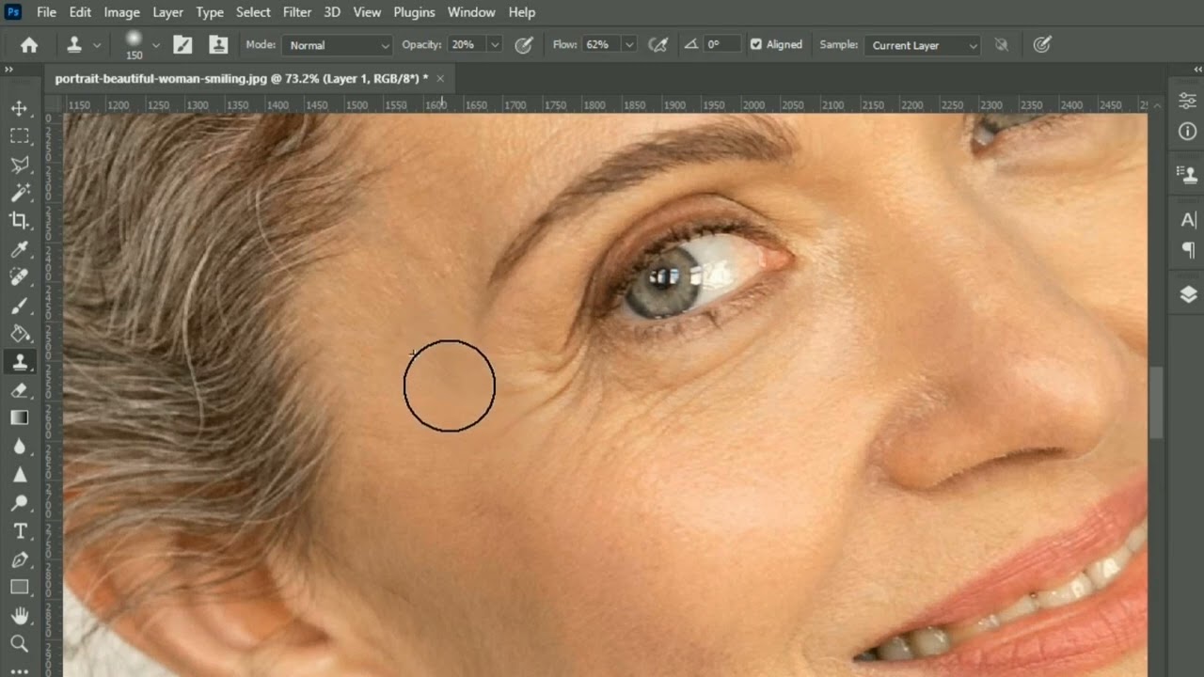Go to the Photoshop Home screen

tap(29, 44)
